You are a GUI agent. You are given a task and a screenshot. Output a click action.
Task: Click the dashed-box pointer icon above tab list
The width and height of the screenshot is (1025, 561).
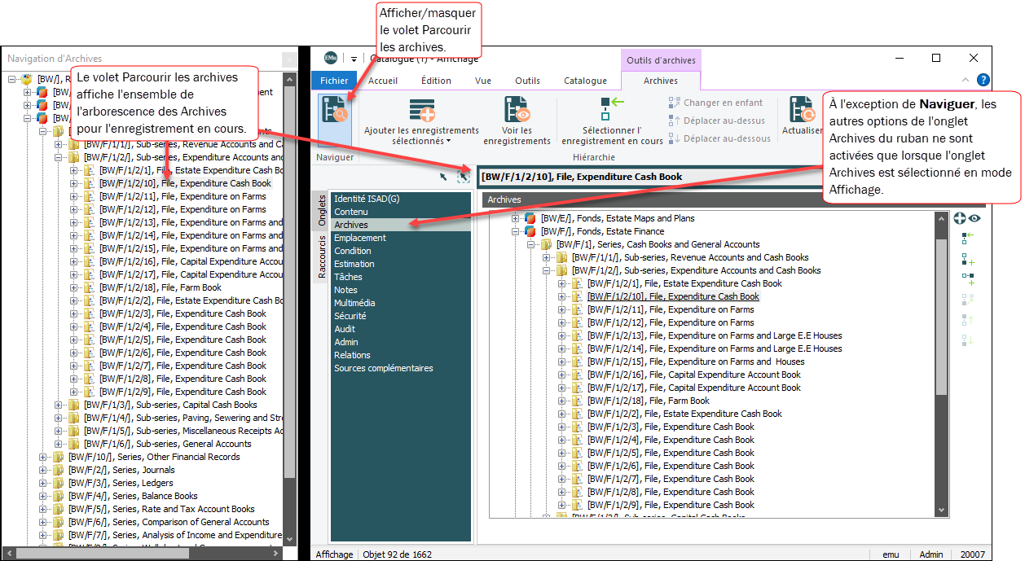pyautogui.click(x=464, y=177)
